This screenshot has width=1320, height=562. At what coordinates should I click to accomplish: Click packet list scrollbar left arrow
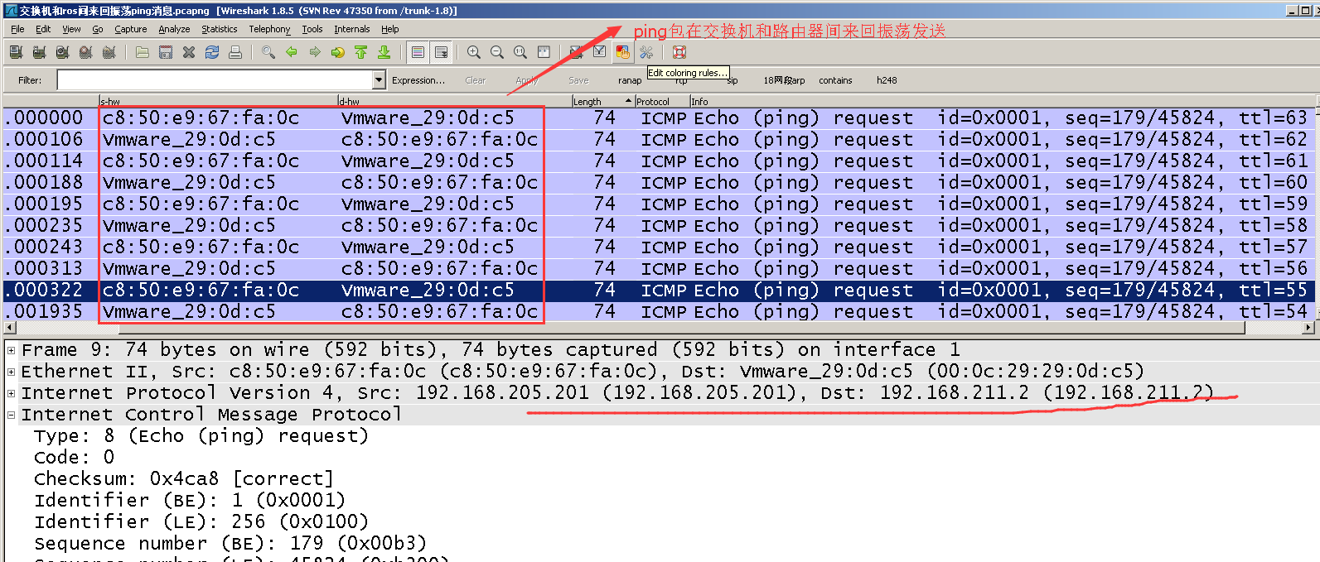9,328
